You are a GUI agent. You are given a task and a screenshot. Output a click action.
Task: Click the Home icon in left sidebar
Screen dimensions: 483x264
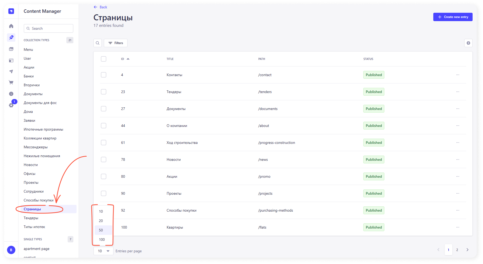[x=11, y=26]
